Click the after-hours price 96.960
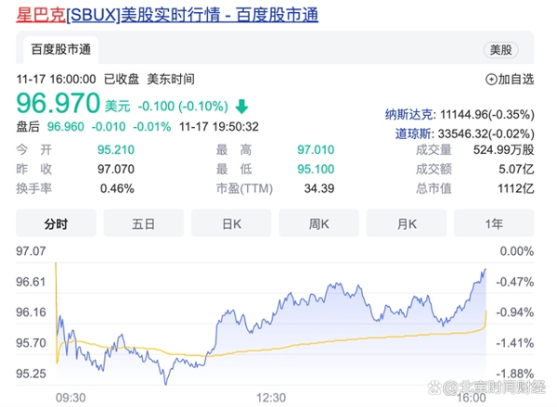557x407 pixels. pyautogui.click(x=66, y=127)
